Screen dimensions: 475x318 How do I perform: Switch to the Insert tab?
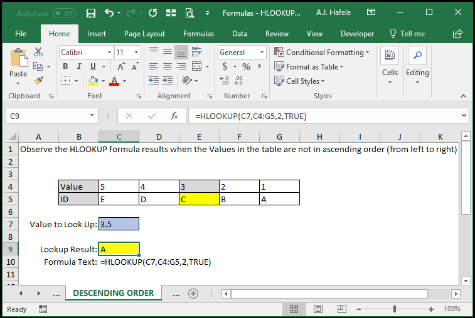point(97,34)
